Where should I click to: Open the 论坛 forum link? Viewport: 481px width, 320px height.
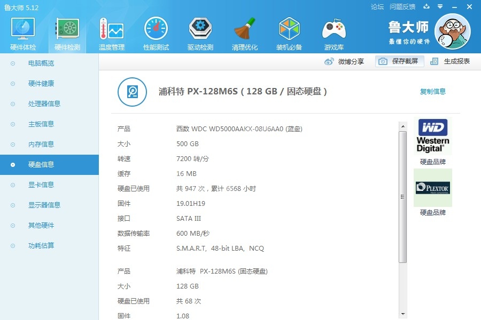coord(377,7)
